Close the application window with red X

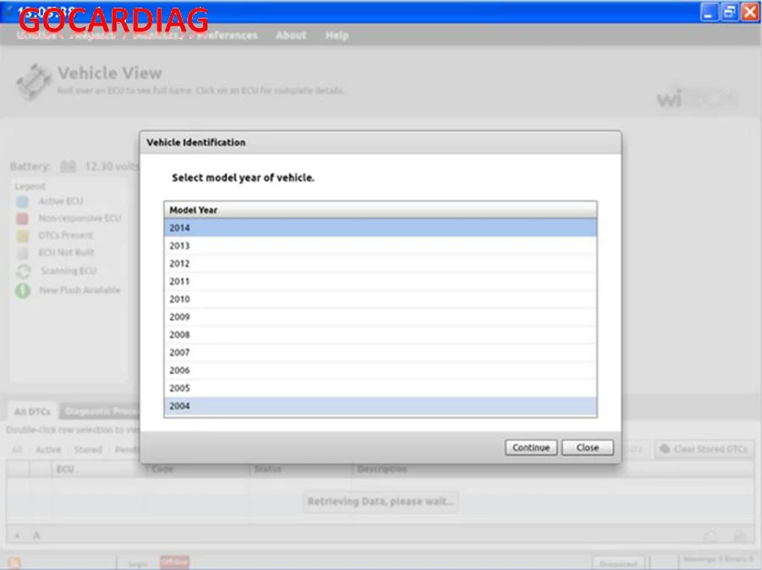pyautogui.click(x=749, y=12)
